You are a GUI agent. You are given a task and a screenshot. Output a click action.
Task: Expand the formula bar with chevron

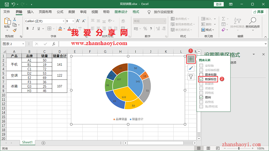265,44
